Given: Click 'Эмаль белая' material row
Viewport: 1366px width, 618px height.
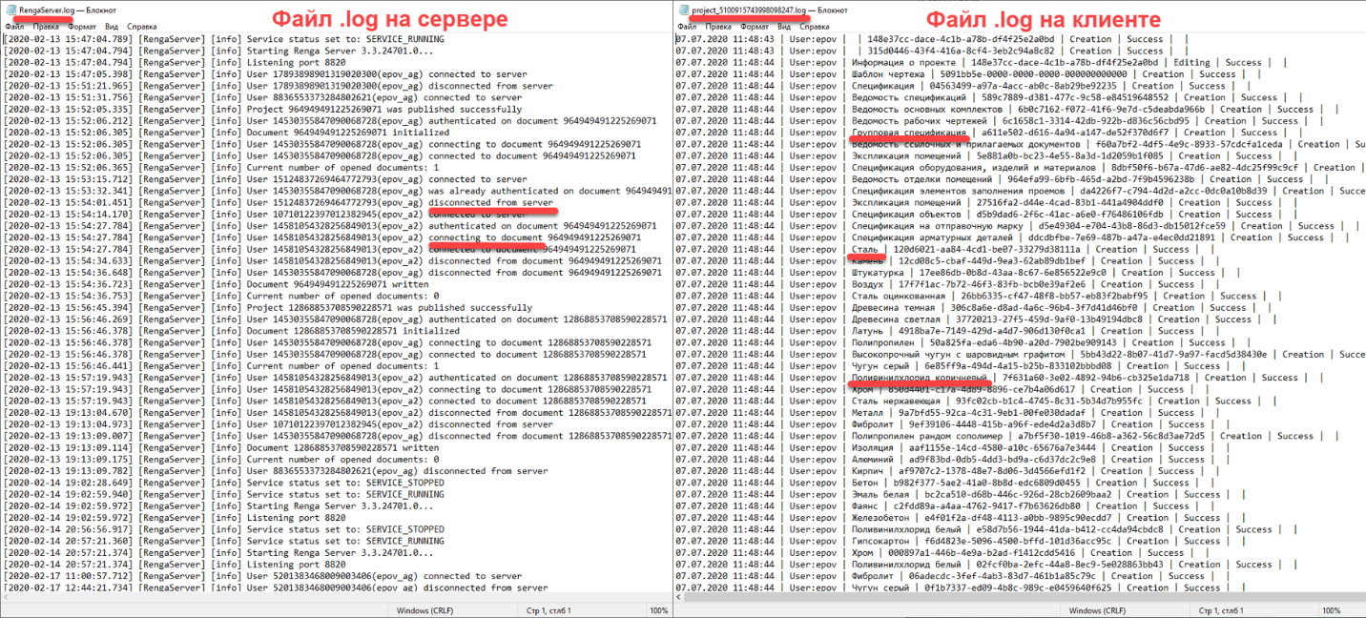Looking at the screenshot, I should (x=959, y=494).
